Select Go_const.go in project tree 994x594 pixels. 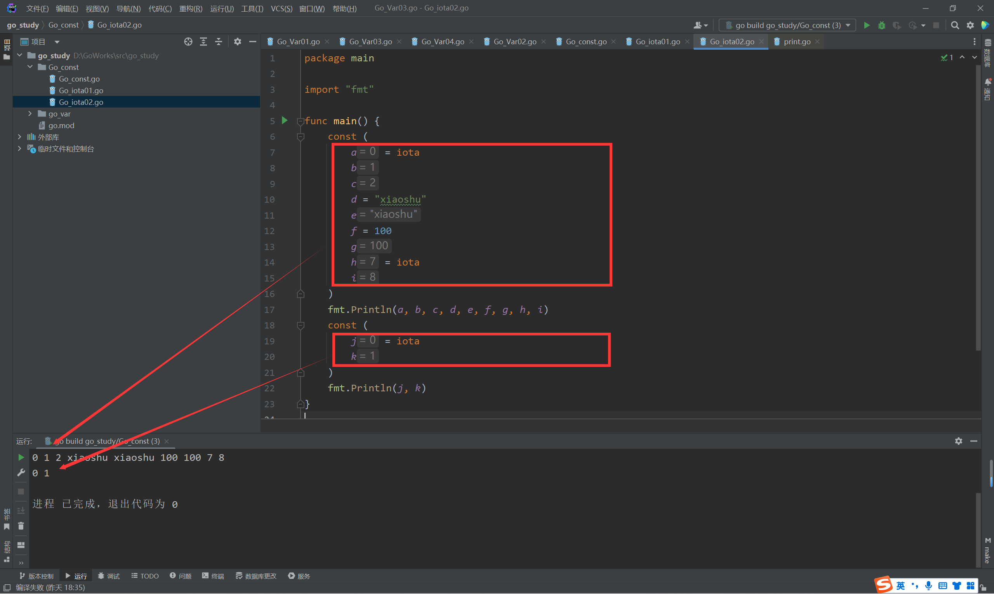[x=79, y=79]
